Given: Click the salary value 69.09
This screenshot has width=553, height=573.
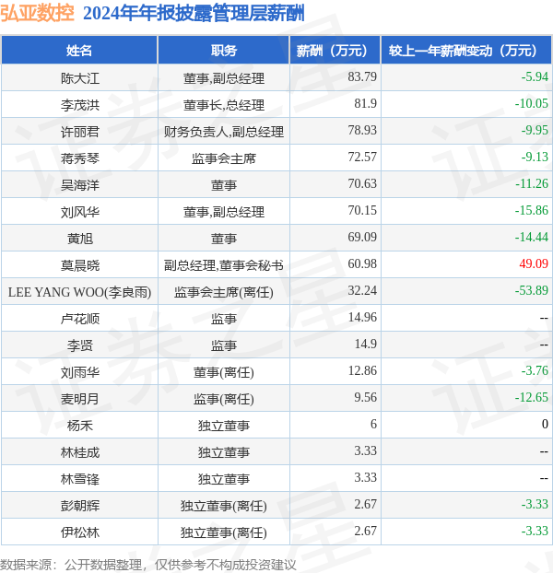Looking at the screenshot, I should (x=362, y=237).
